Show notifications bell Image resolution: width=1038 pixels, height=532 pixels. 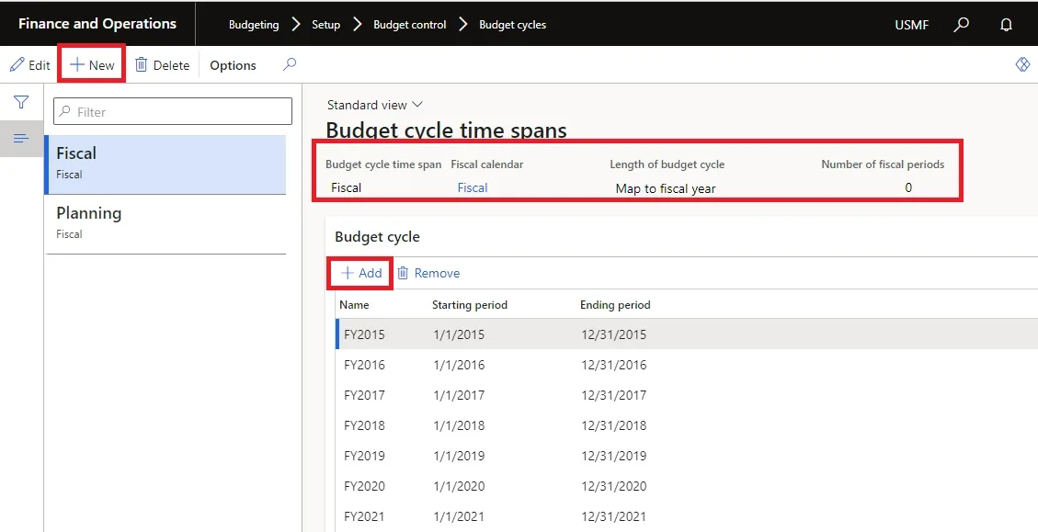(1006, 25)
